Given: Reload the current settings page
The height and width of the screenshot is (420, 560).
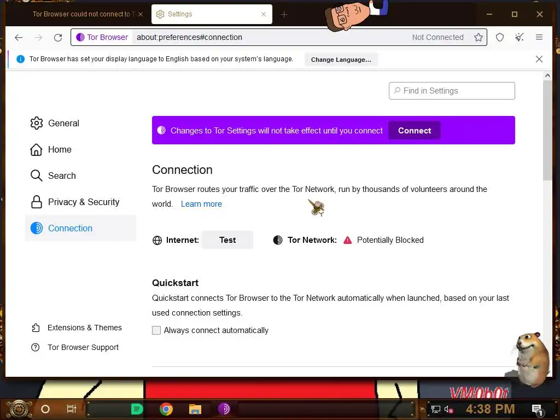Looking at the screenshot, I should pyautogui.click(x=58, y=37).
